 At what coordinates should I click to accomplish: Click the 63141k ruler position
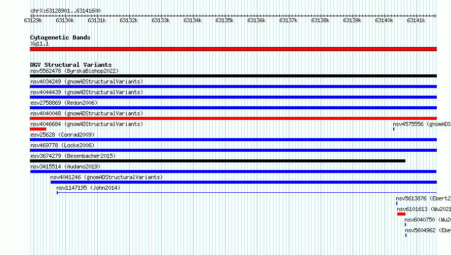coord(416,20)
